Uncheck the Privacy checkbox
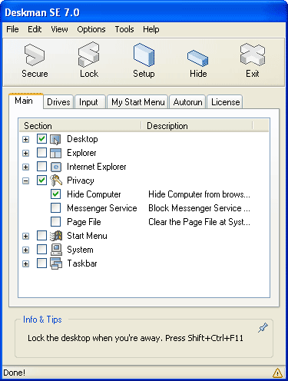288x381 pixels. pyautogui.click(x=41, y=181)
